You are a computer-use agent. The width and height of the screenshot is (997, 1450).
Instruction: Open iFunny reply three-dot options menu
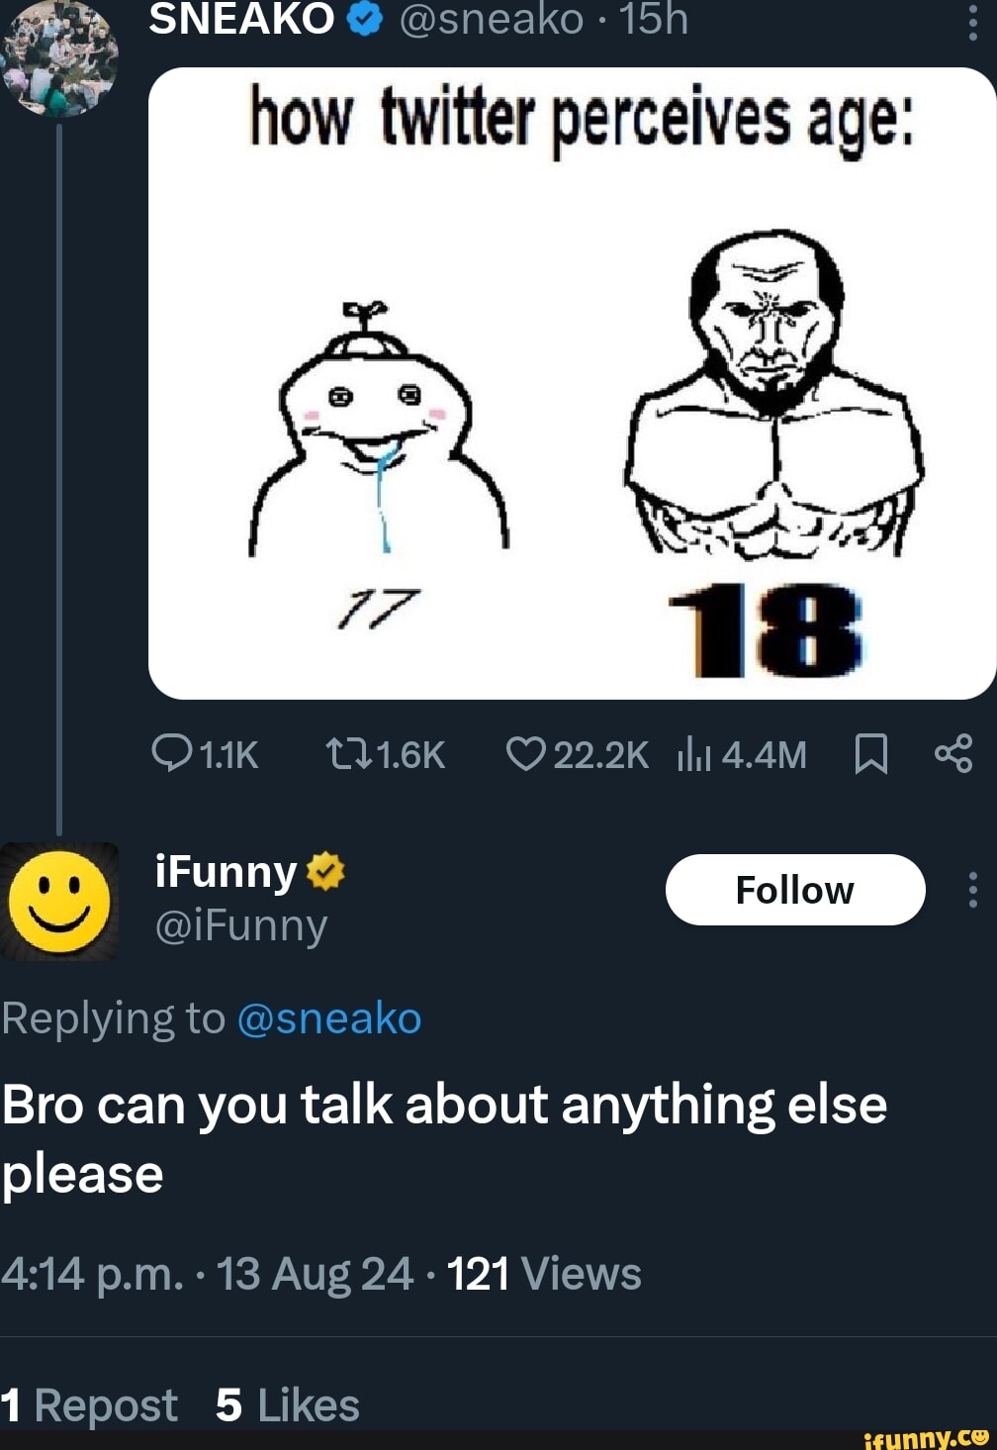pyautogui.click(x=973, y=890)
